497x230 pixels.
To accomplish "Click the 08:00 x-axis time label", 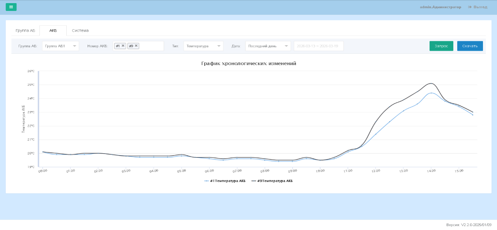I will (x=264, y=171).
